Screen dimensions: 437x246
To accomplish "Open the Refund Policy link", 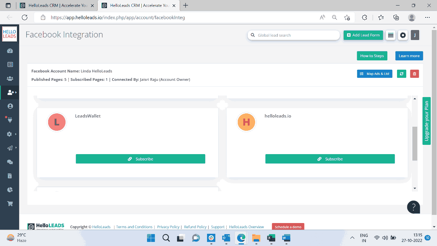I will 195,227.
